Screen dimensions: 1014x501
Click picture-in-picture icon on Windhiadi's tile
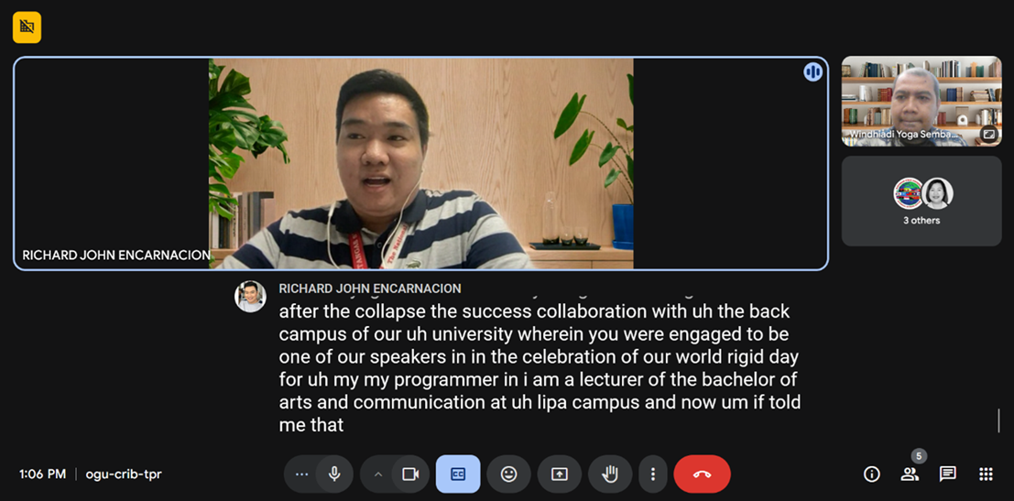tap(988, 135)
